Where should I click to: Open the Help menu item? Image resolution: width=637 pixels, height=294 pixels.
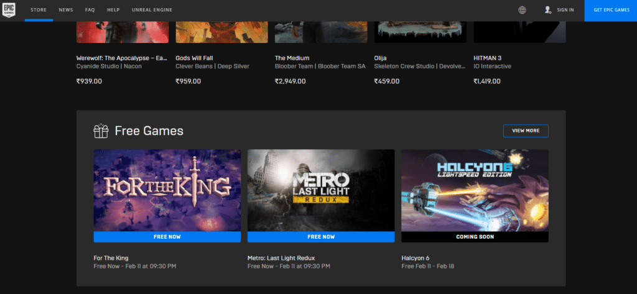tap(113, 10)
